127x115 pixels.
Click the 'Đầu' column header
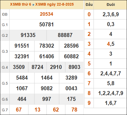pos(89,5)
